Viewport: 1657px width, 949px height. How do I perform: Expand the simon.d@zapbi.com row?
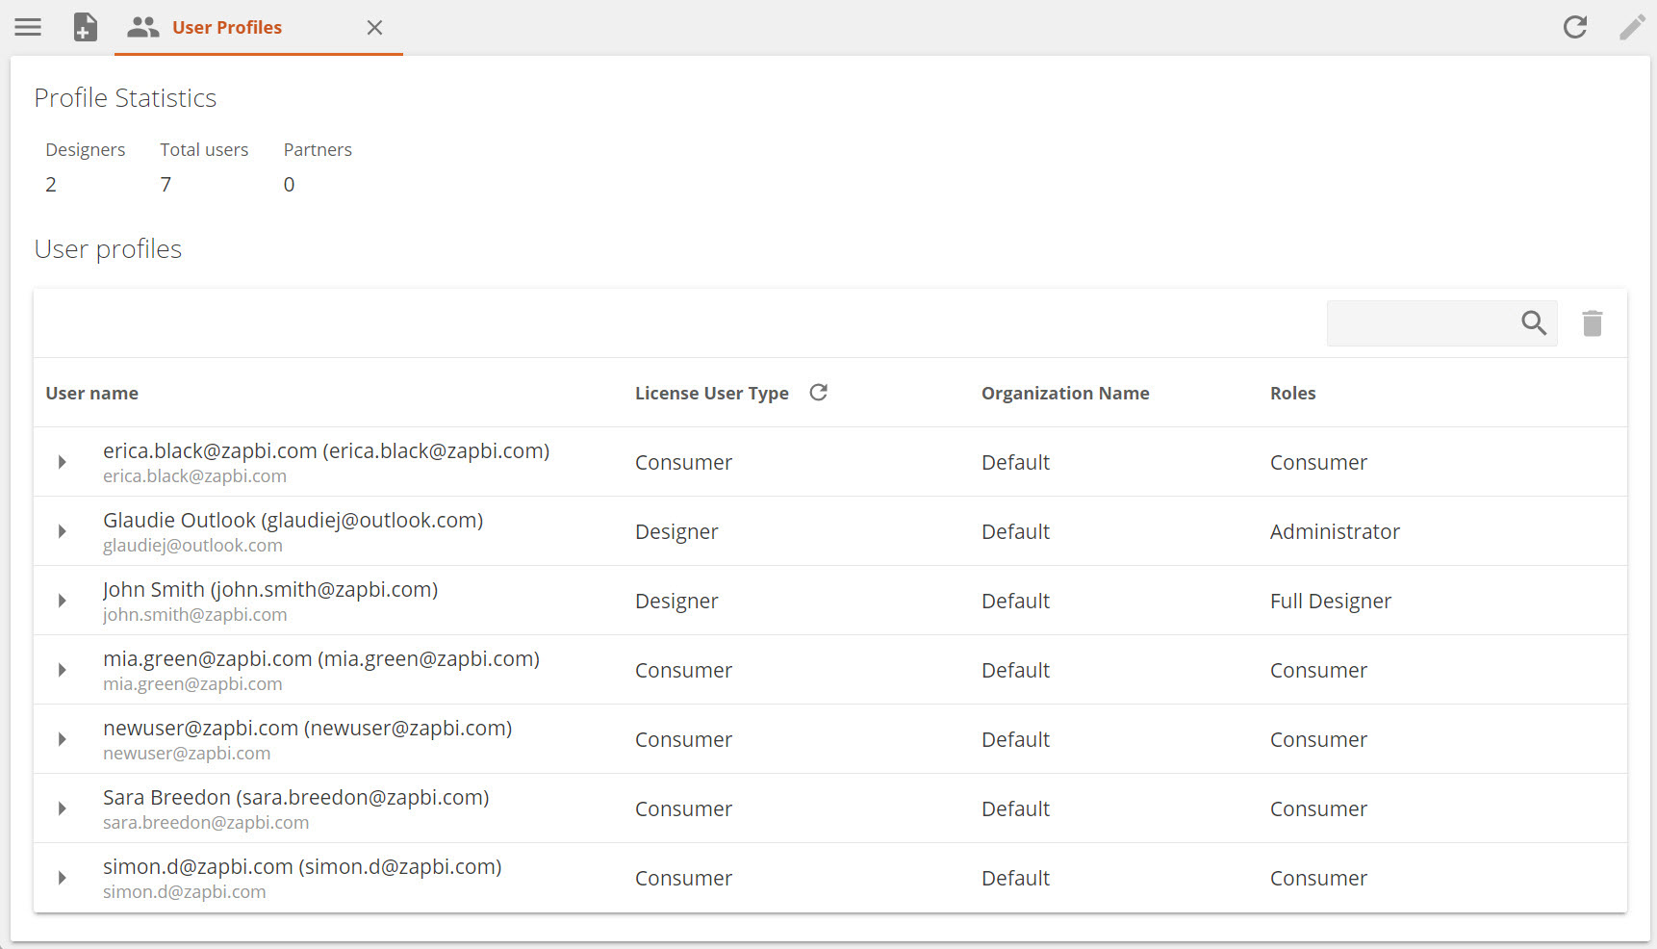(x=62, y=878)
